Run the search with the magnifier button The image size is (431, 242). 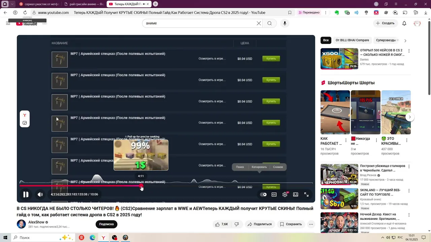[270, 23]
